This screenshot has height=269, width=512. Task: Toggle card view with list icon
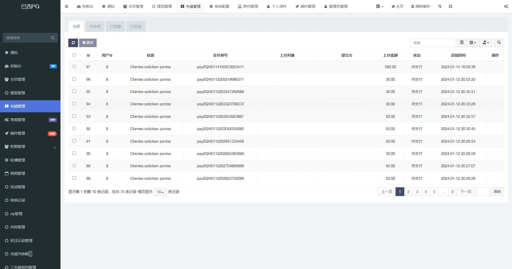tap(461, 43)
